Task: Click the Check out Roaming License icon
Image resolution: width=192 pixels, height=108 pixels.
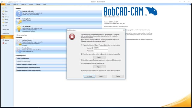Action: tap(16, 67)
